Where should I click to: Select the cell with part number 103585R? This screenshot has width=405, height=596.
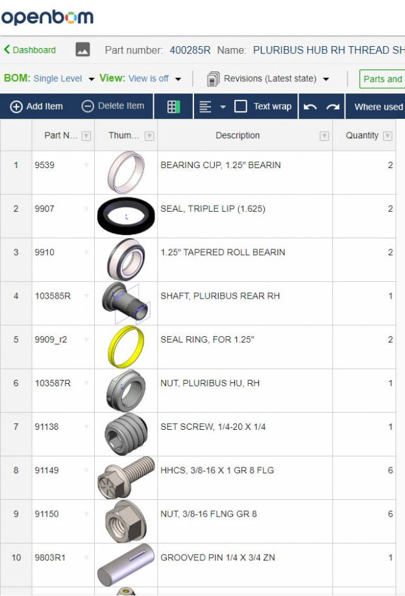[58, 296]
